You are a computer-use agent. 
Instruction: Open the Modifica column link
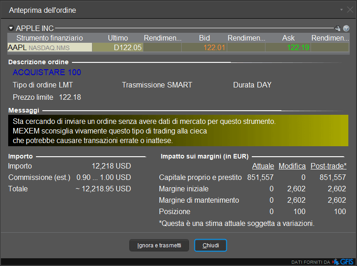(292, 166)
